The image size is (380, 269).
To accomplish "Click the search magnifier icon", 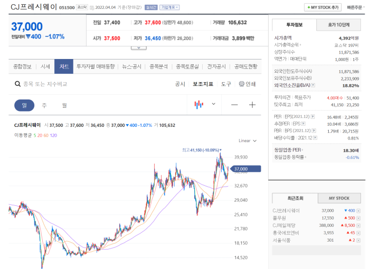I will pyautogui.click(x=17, y=84).
